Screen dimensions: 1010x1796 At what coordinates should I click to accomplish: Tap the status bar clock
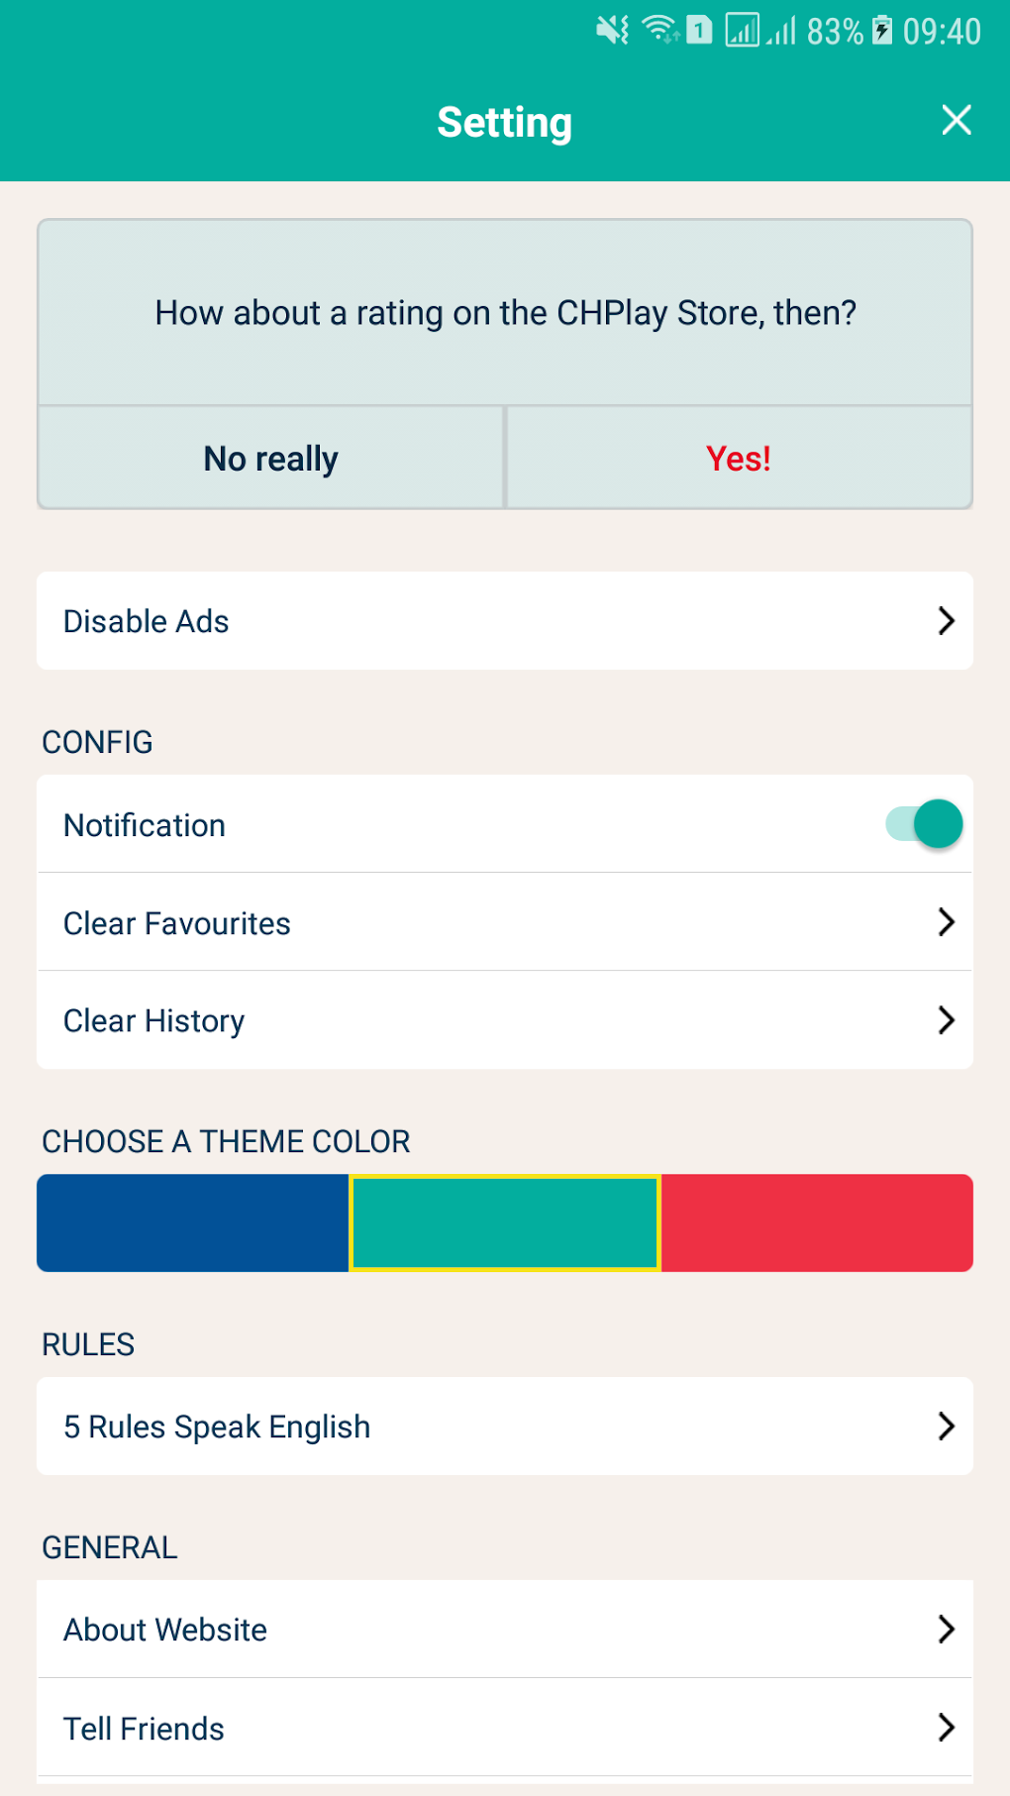pos(942,32)
